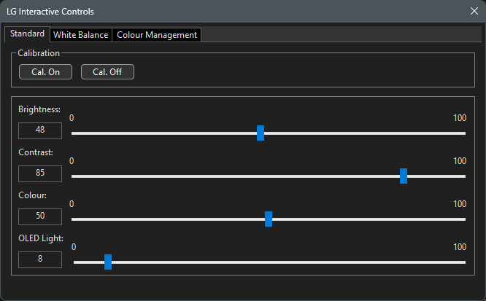
Task: Focus the Contrast value field showing 85
Action: 40,173
